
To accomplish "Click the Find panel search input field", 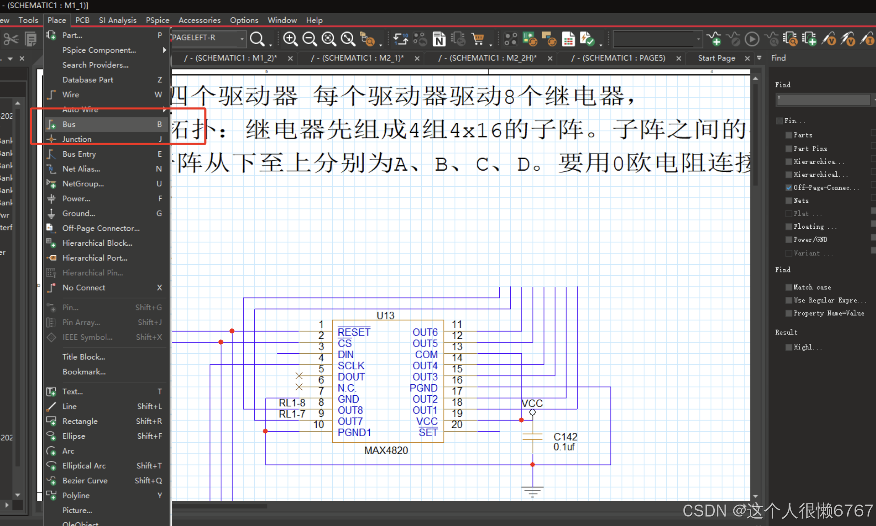I will [x=823, y=99].
